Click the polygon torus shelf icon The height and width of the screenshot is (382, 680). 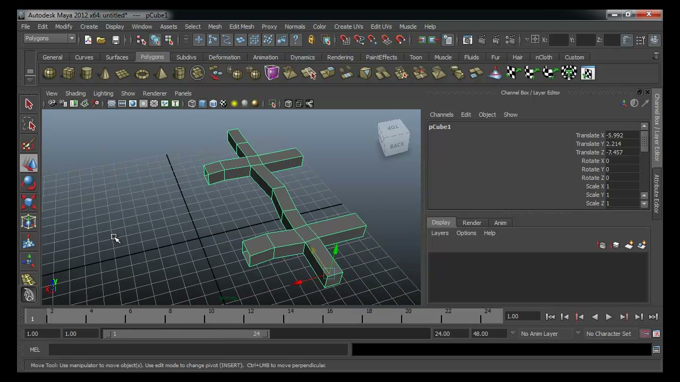tap(142, 73)
